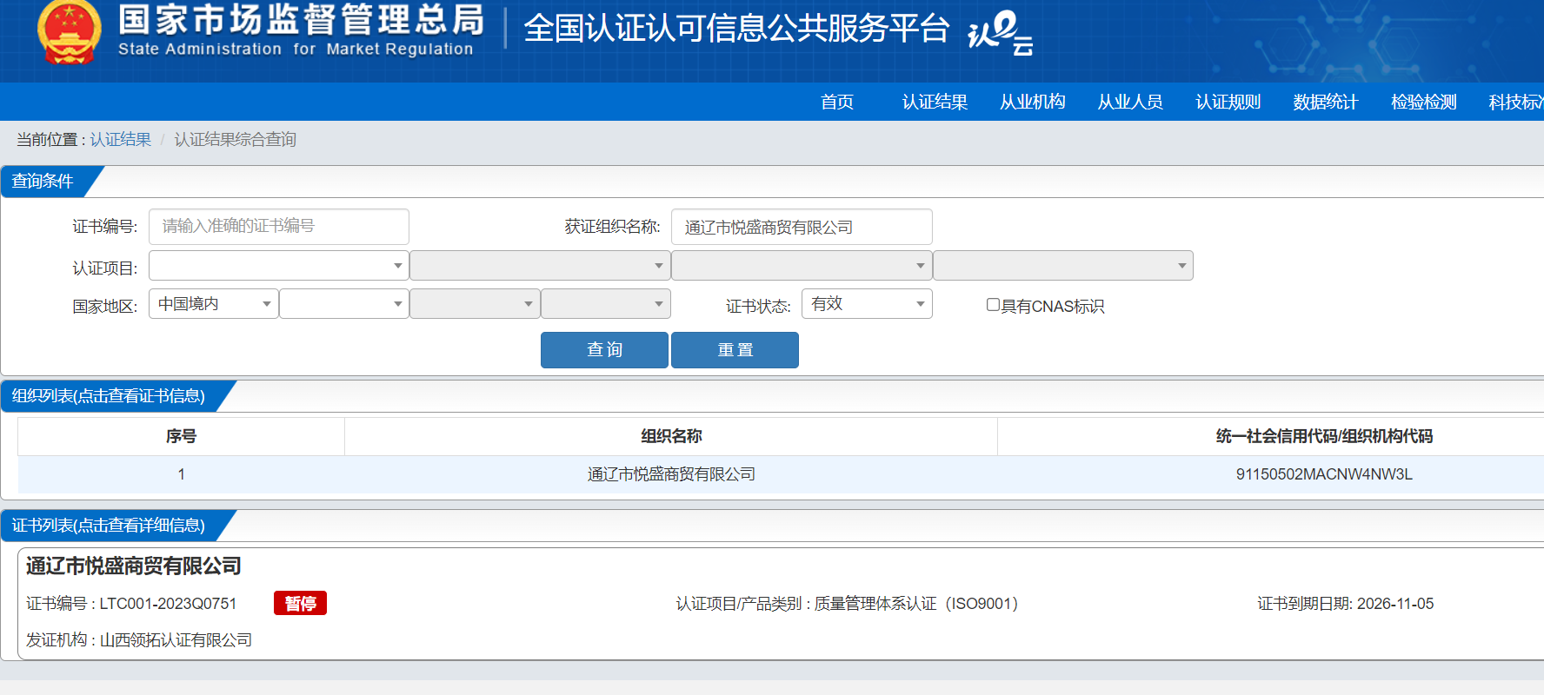Click the 国家市场监督管理总局 header title
This screenshot has height=695, width=1544.
[301, 19]
